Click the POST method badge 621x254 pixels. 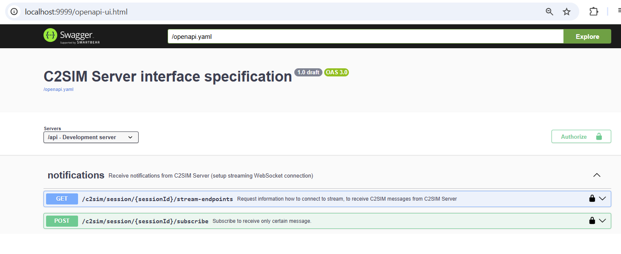62,221
